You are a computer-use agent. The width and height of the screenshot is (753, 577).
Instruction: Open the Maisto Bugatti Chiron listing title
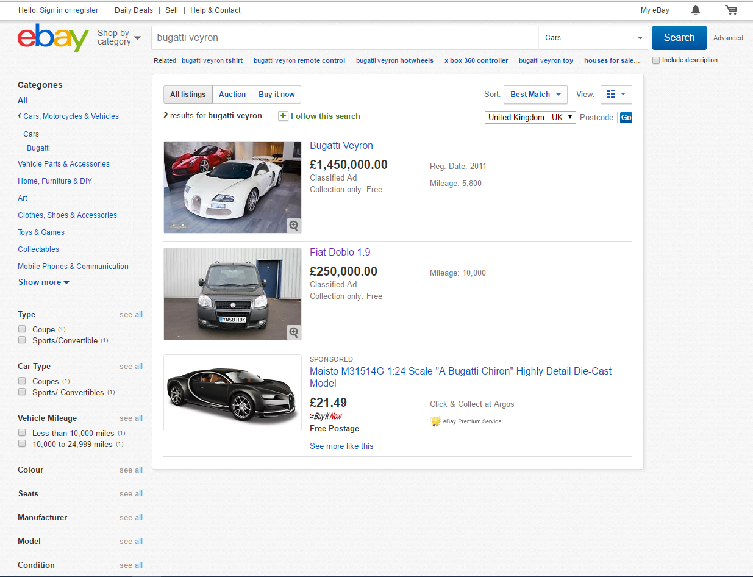pyautogui.click(x=460, y=377)
